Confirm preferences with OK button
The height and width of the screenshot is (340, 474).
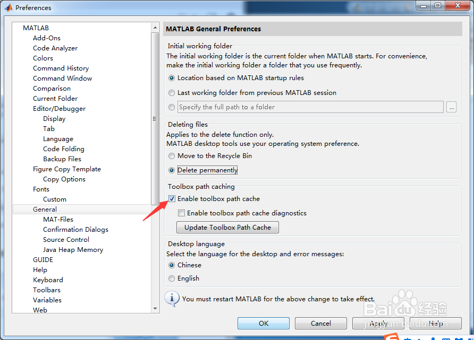click(263, 324)
